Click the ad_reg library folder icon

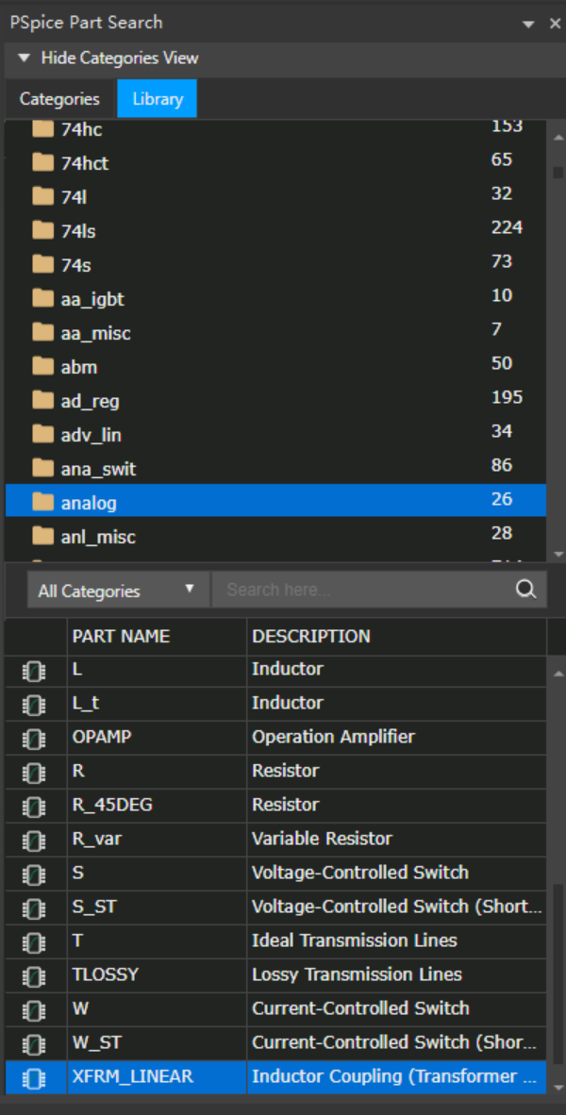(x=43, y=400)
